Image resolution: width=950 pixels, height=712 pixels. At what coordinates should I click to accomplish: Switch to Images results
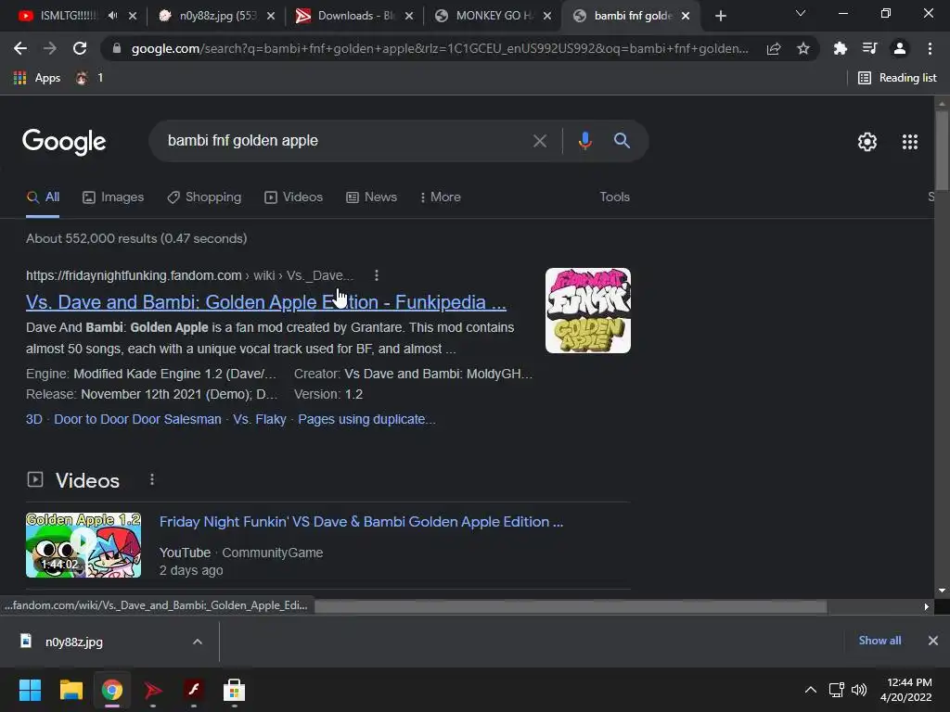113,197
